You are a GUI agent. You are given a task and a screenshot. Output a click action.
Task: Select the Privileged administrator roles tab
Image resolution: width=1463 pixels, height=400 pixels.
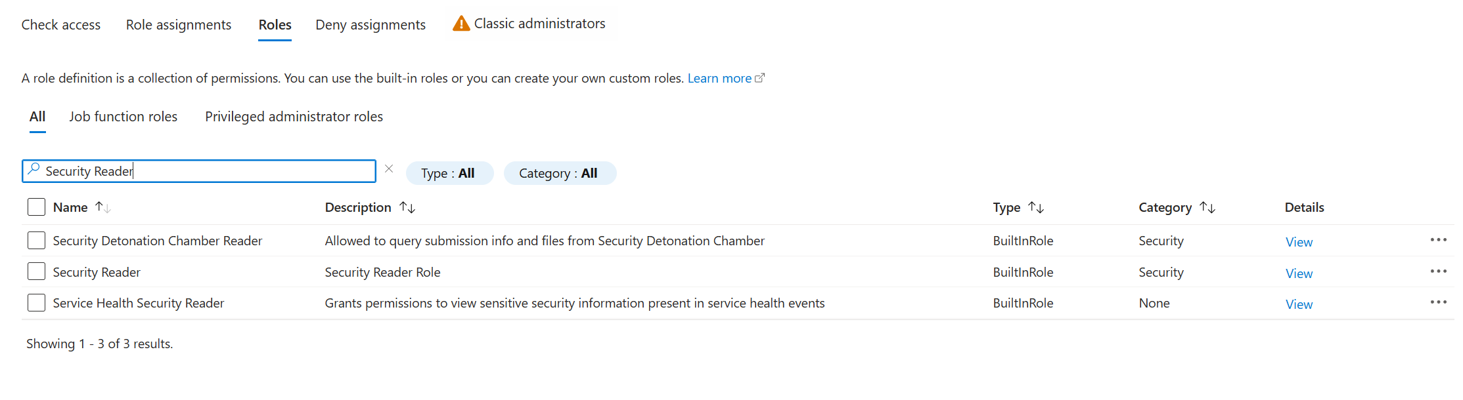coord(294,117)
